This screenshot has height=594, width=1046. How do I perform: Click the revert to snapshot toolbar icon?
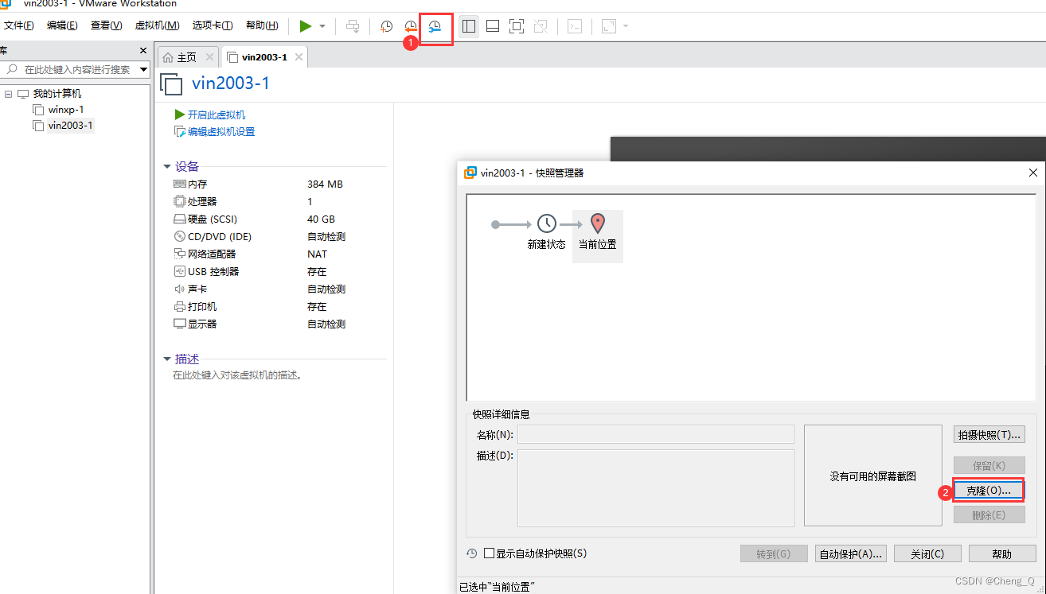point(411,26)
